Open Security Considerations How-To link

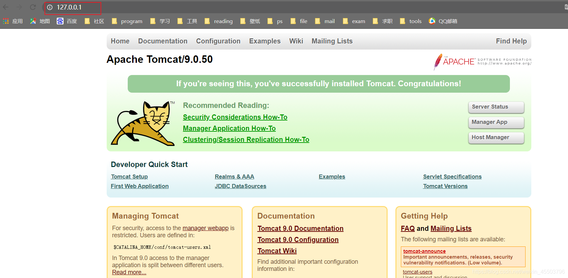[235, 117]
